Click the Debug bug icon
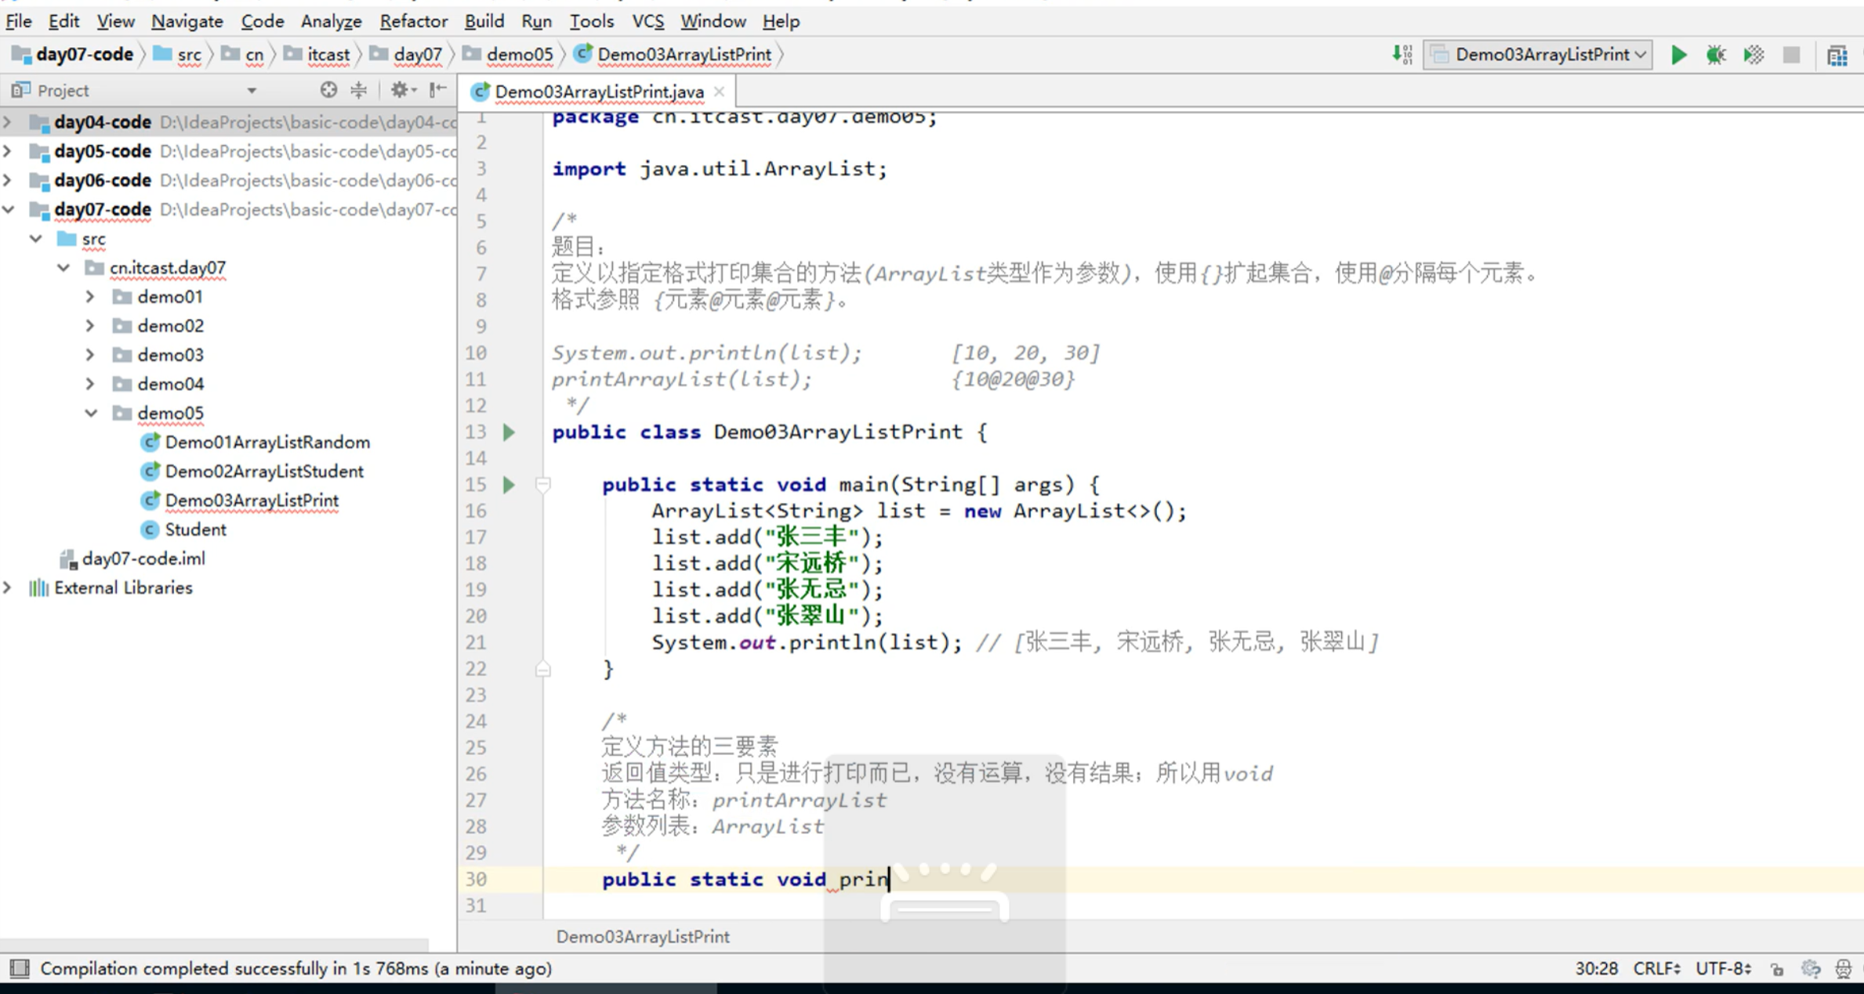 [1716, 55]
